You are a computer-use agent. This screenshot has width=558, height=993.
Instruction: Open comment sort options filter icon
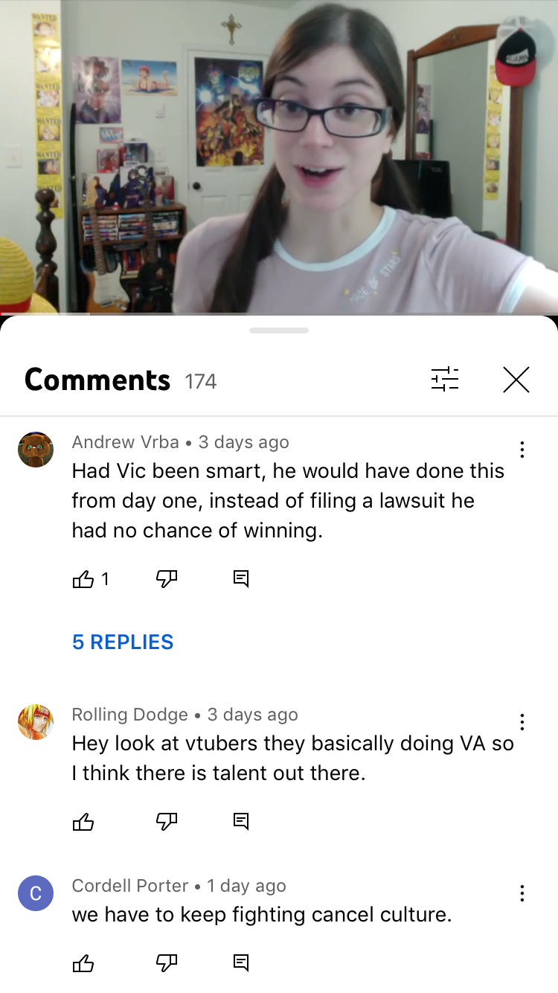click(445, 380)
